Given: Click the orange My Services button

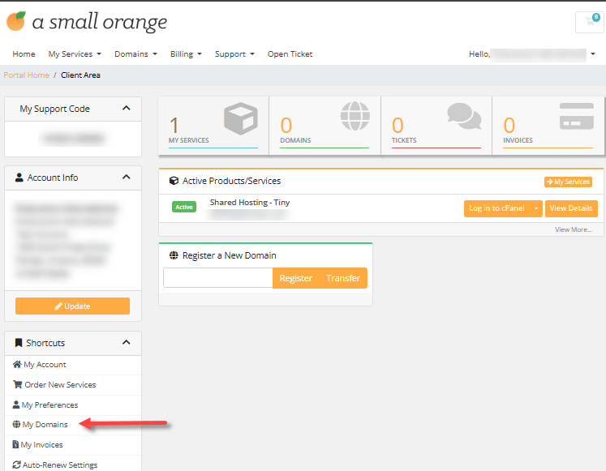Looking at the screenshot, I should [x=568, y=182].
